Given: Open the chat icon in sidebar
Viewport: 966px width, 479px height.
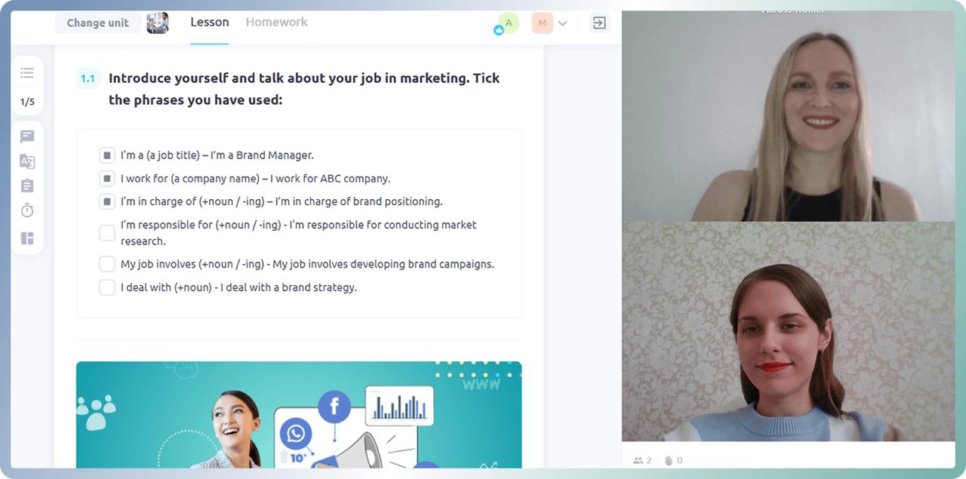Looking at the screenshot, I should coord(27,137).
